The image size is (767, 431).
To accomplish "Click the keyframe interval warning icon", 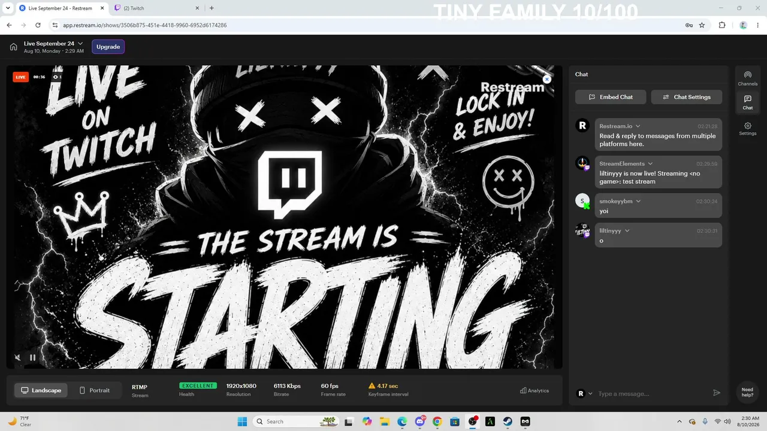I will (372, 386).
